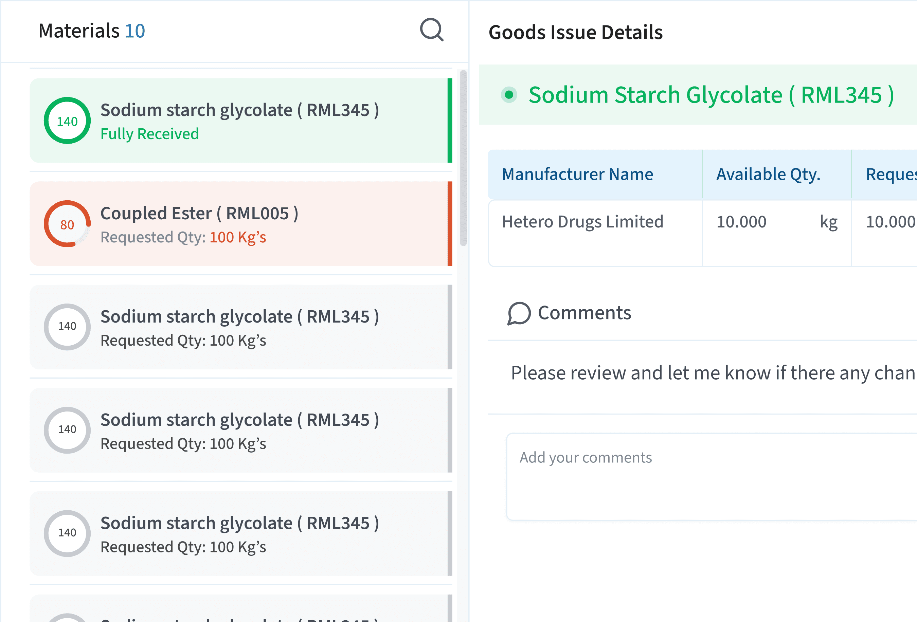The height and width of the screenshot is (622, 917).
Task: Click the Hetero Drugs Limited row
Action: point(582,222)
